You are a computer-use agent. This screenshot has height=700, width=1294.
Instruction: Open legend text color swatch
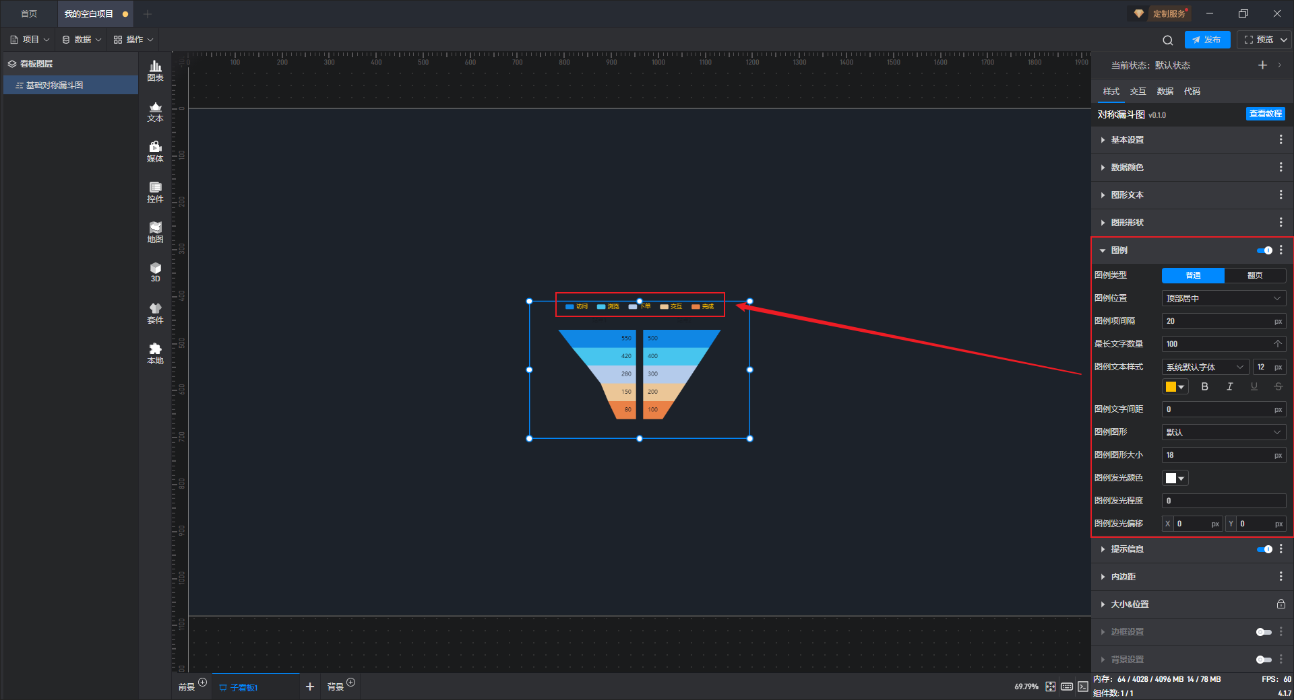click(1175, 386)
